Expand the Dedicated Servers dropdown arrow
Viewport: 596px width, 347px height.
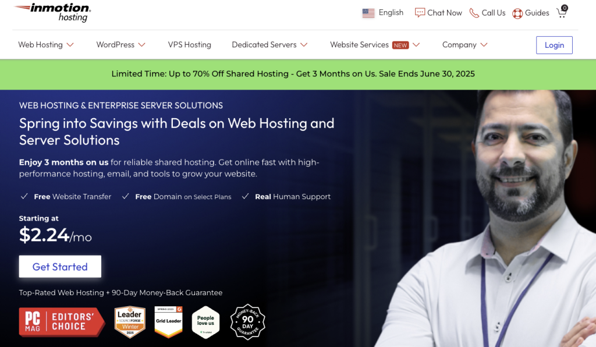point(304,45)
